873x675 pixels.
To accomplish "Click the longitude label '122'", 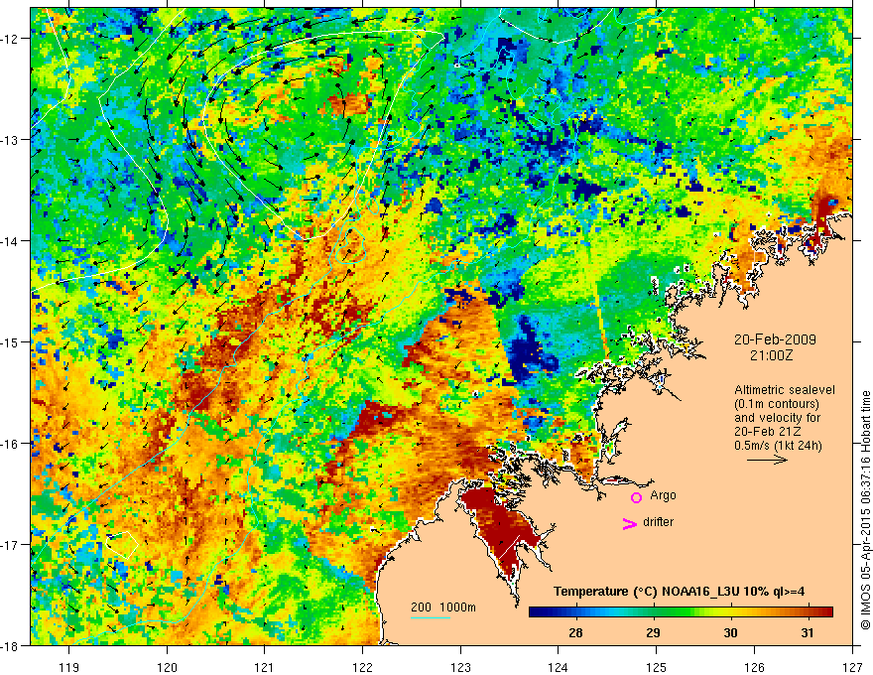I will tap(362, 667).
